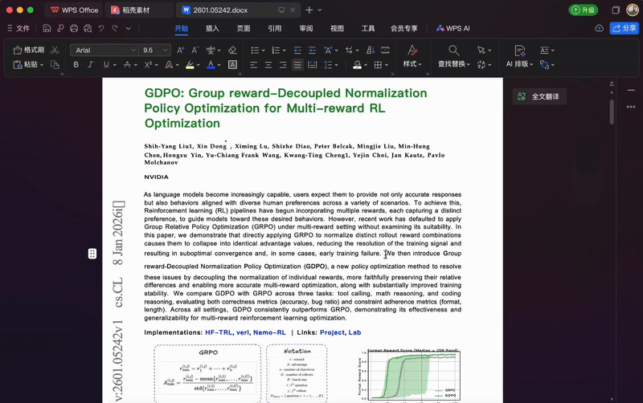This screenshot has height=403, width=643.
Task: Click the Cut scissors icon
Action: point(55,50)
